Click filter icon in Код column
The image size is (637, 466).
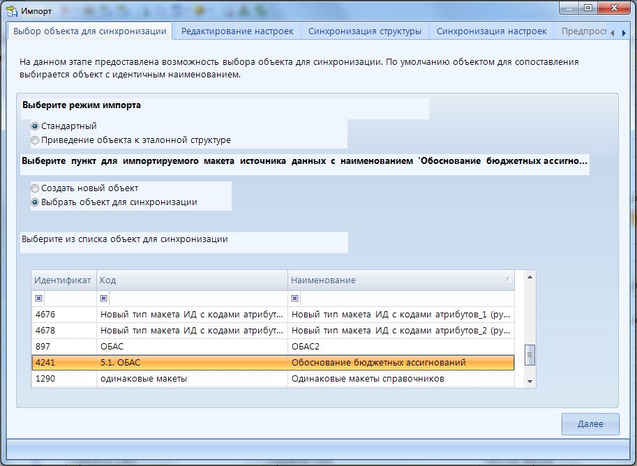[x=104, y=299]
